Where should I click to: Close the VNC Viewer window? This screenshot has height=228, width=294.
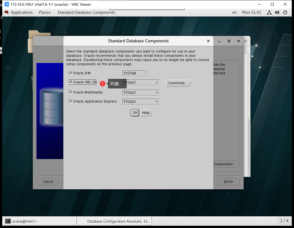tap(285, 4)
